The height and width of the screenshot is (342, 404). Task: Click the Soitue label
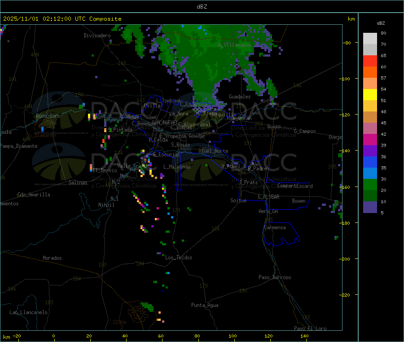[x=238, y=200]
